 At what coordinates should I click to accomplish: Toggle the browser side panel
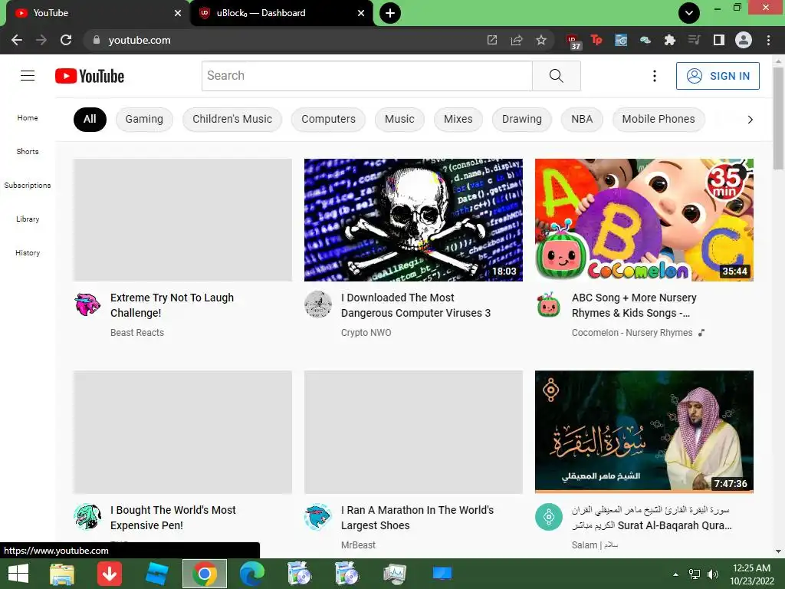[x=719, y=40]
